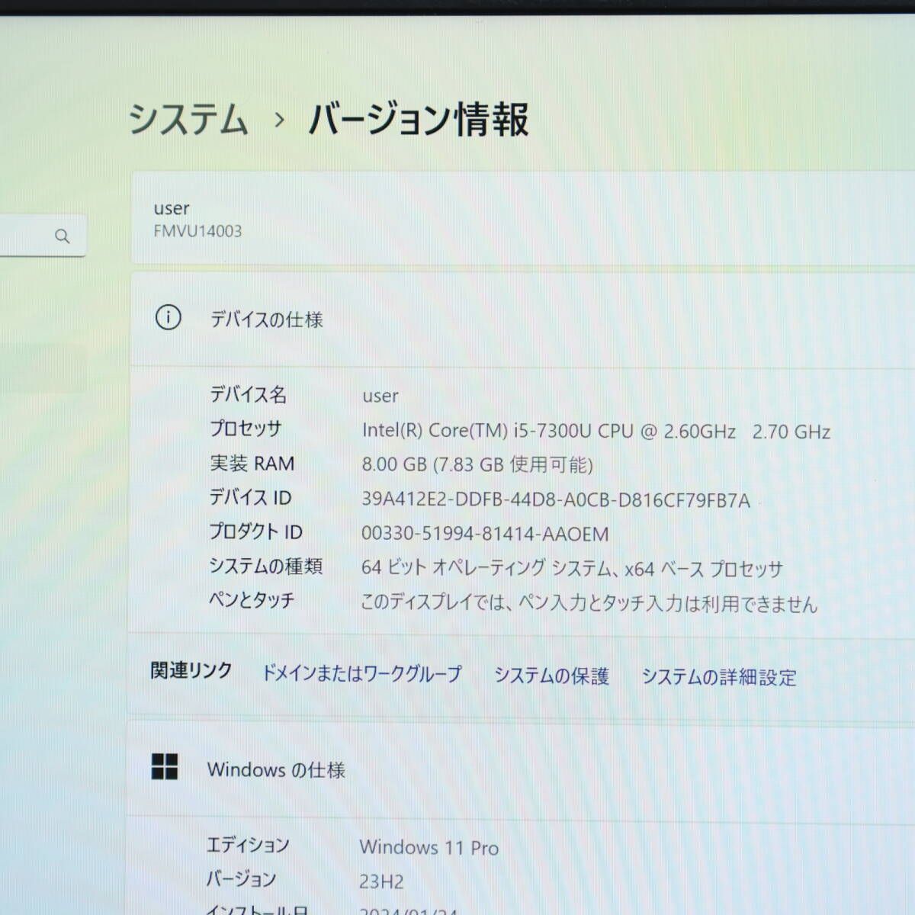915x915 pixels.
Task: Click the FMVU14003 model name text
Action: 197,232
